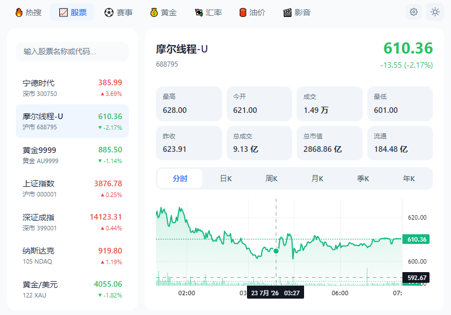Click the money bag icon beside 黄金
The height and width of the screenshot is (315, 451).
click(x=154, y=12)
